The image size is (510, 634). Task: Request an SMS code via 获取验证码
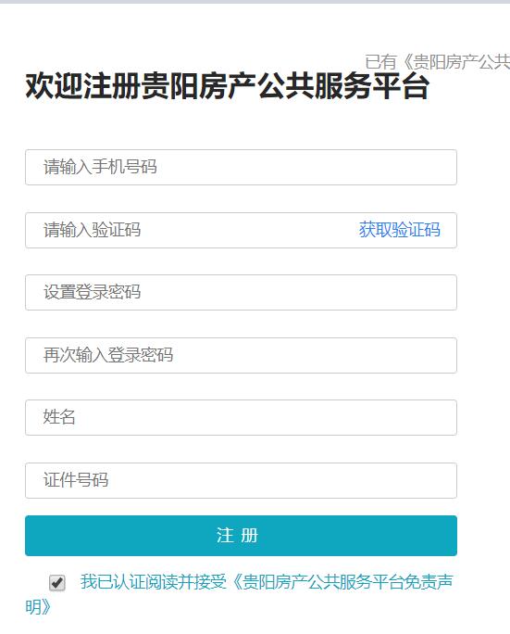(x=399, y=230)
